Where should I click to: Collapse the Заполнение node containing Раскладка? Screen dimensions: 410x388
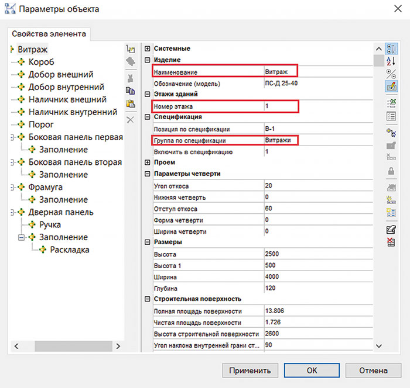pos(22,237)
